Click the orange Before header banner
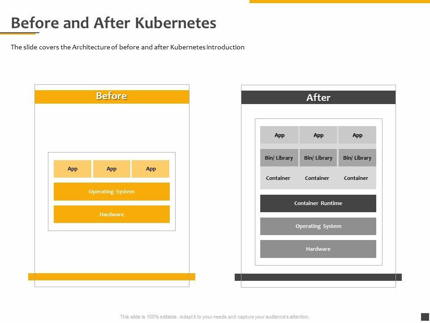Image resolution: width=430 pixels, height=323 pixels. click(x=112, y=97)
